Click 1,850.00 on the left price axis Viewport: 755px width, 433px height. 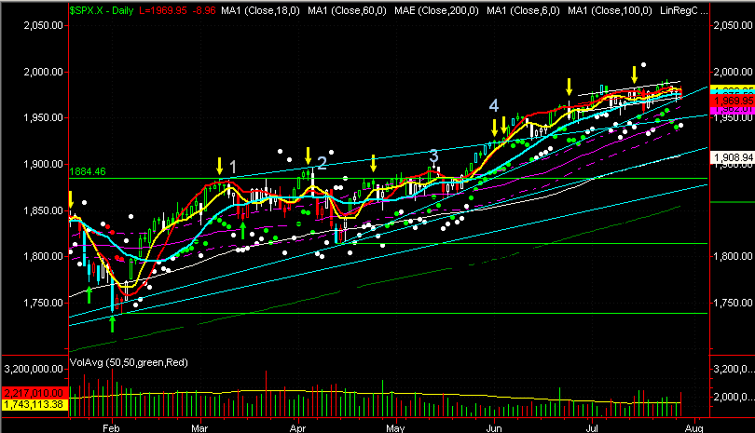[x=43, y=210]
